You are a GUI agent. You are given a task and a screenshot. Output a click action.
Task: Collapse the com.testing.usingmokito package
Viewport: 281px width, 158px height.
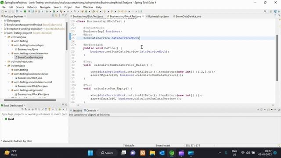coord(9,90)
